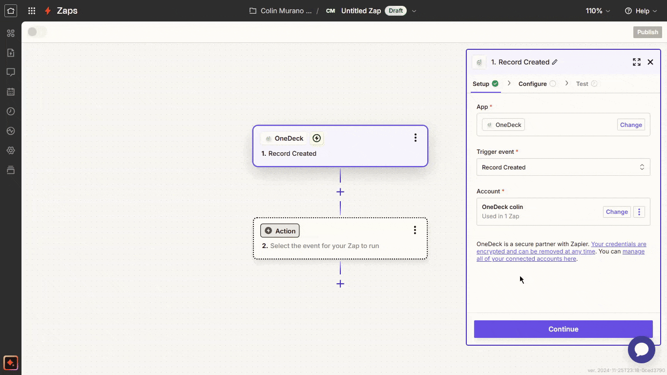Open the OneDeck step three-dot menu

416,138
